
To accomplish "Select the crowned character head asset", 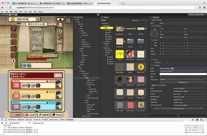I will coord(130,80).
